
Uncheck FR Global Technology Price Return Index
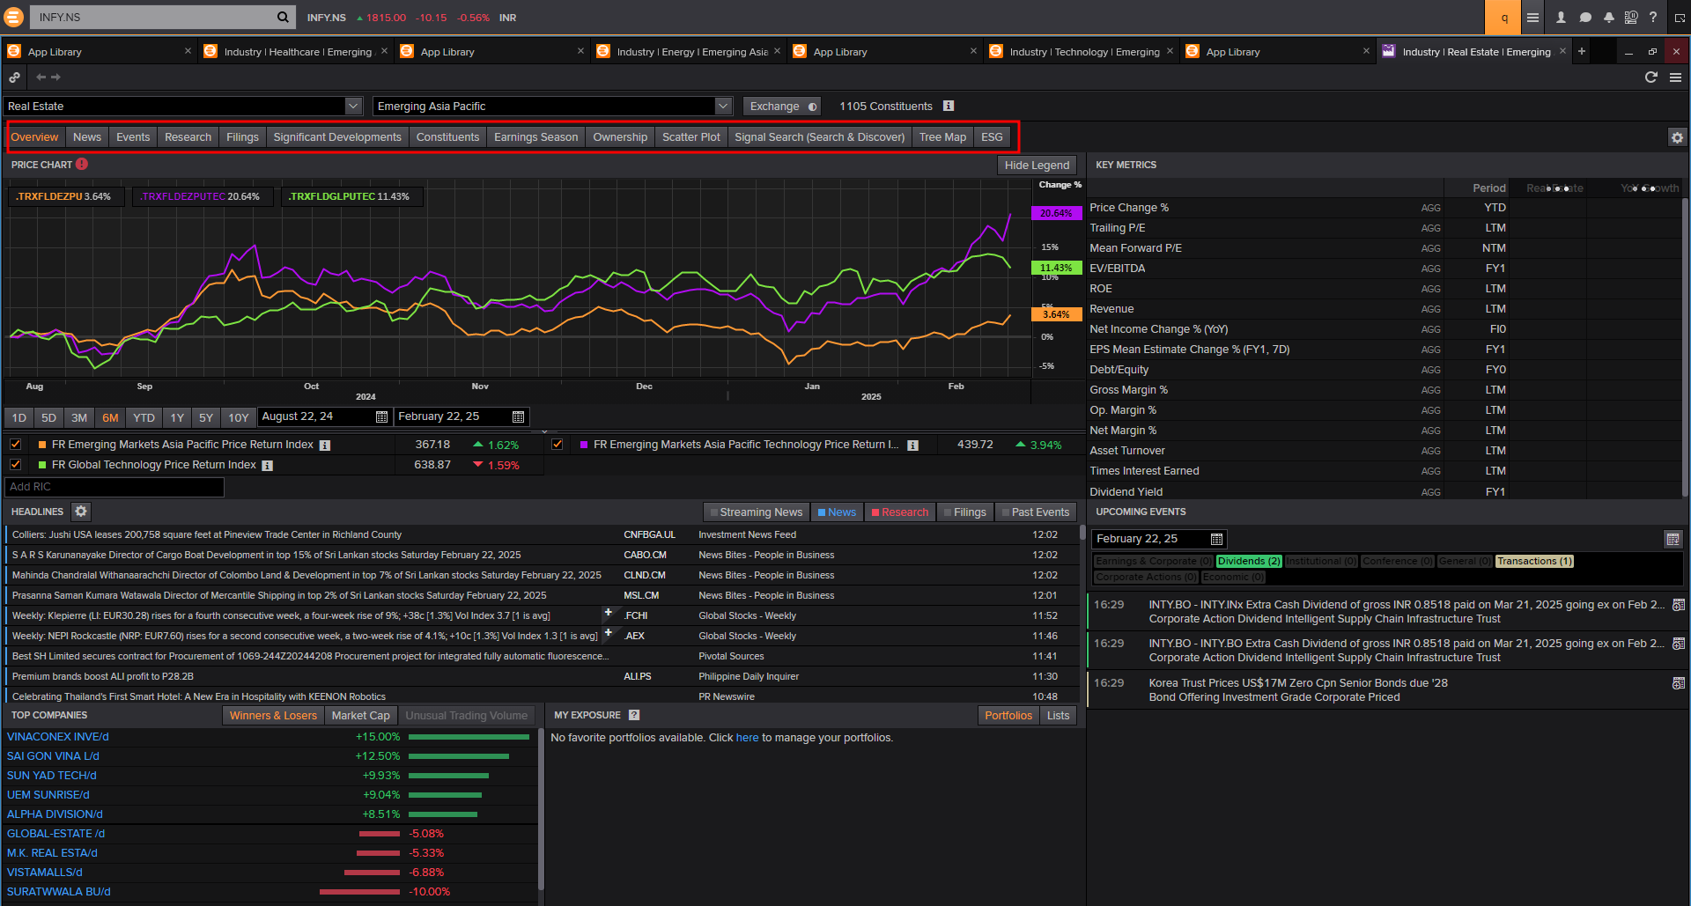click(16, 465)
